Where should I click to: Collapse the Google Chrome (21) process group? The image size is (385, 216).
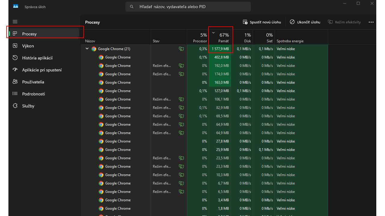(87, 49)
